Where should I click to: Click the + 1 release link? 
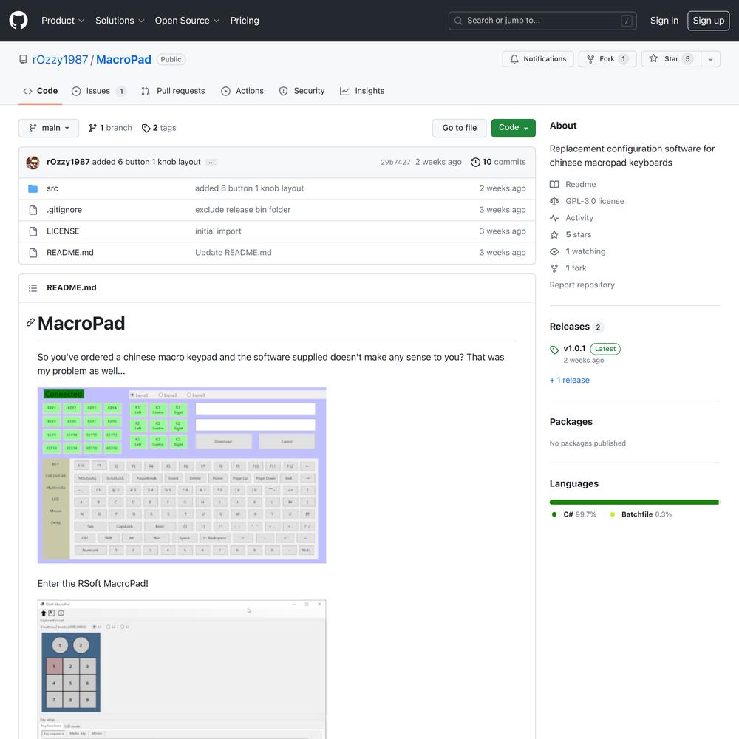coord(569,381)
